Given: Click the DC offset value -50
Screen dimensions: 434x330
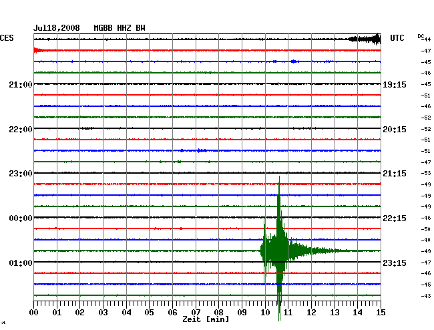Looking at the screenshot, I should coord(426,229).
